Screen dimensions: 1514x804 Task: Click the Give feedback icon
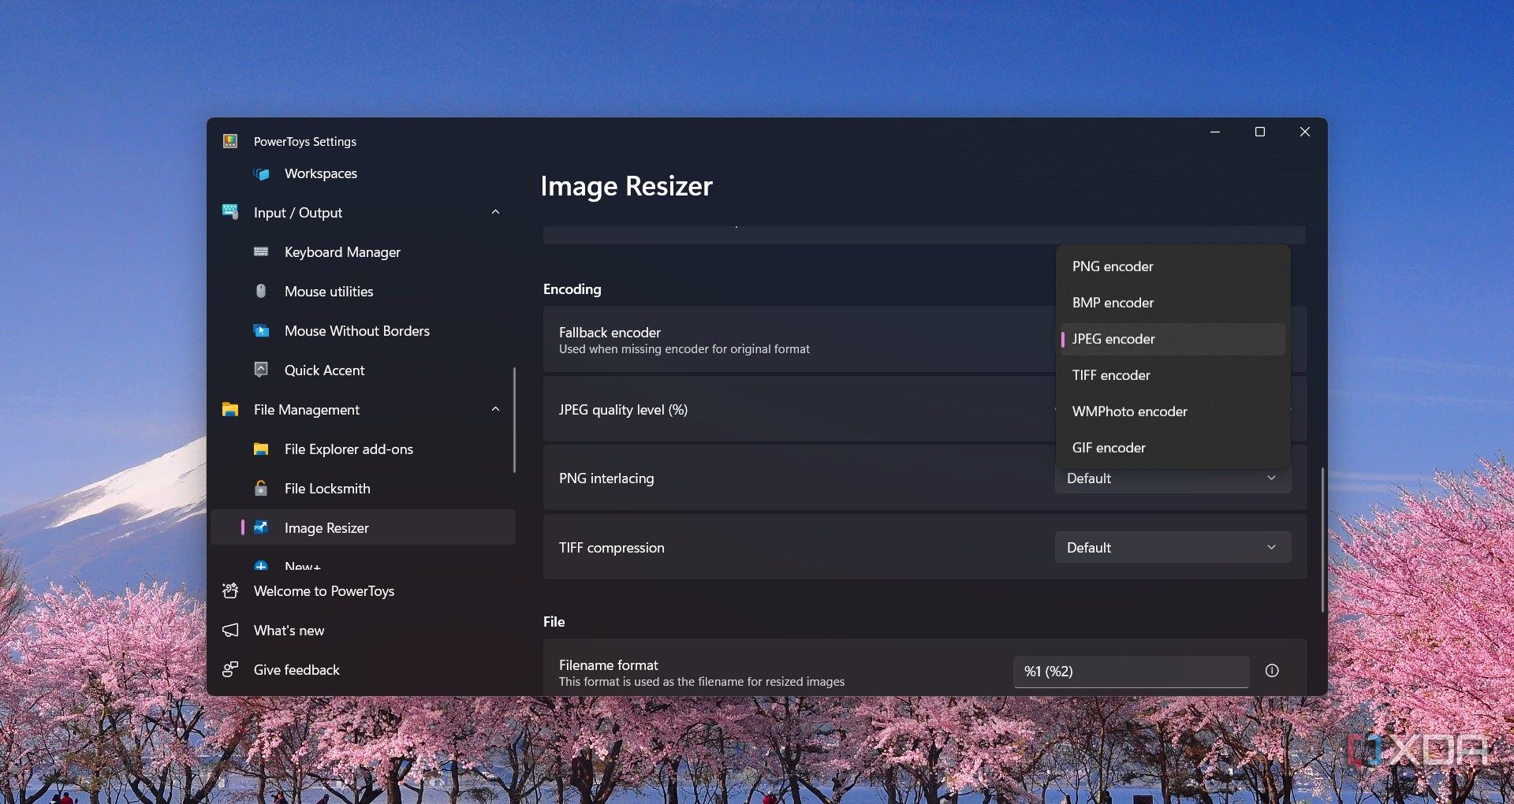[230, 669]
